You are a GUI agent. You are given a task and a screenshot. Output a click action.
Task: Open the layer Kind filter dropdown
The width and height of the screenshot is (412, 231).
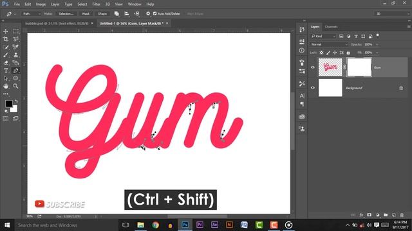323,36
